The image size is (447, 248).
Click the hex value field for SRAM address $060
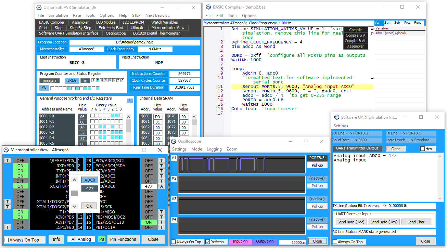point(158,116)
